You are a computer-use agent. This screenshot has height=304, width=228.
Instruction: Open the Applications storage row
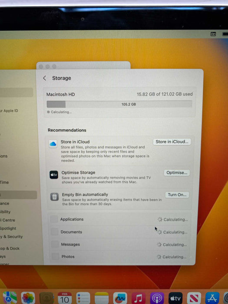119,219
